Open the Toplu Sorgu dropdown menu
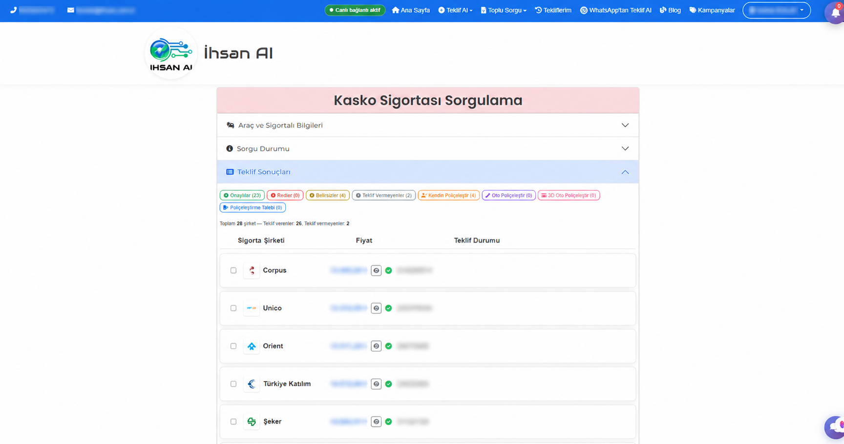 tap(504, 10)
